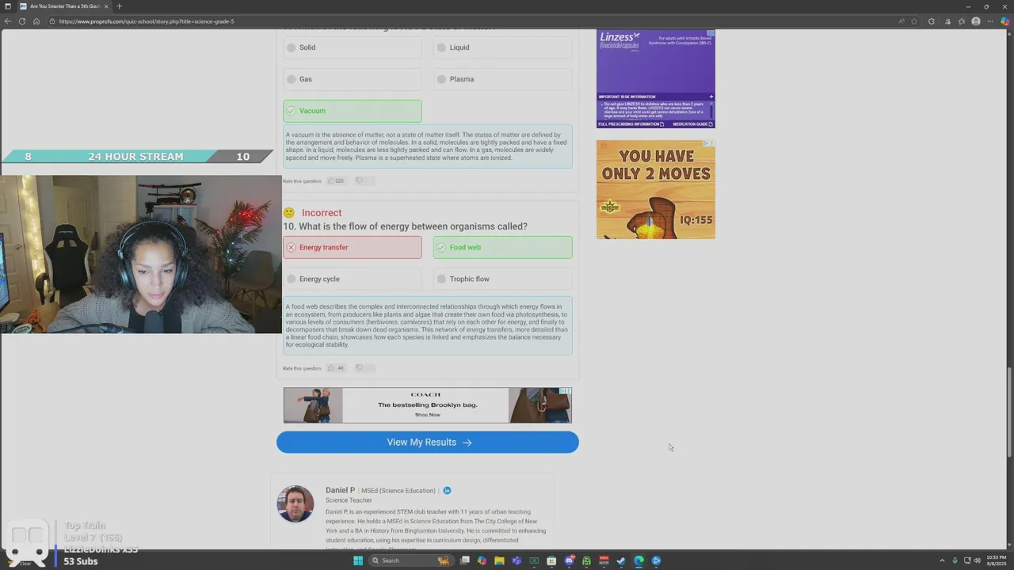Click the 'Full Prescribing Information' link in Linzess ad
The image size is (1014, 570).
click(631, 124)
